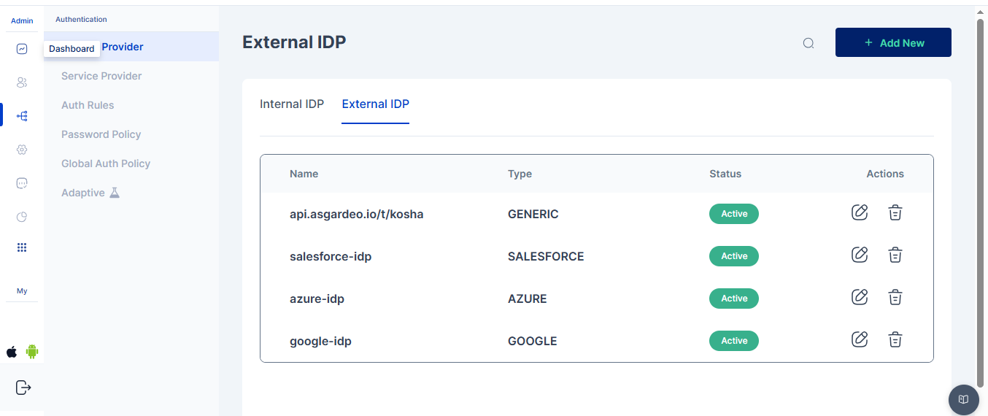The image size is (988, 416).
Task: Click Active badge for api.asgardeo.io/t/kosha
Action: (x=734, y=214)
